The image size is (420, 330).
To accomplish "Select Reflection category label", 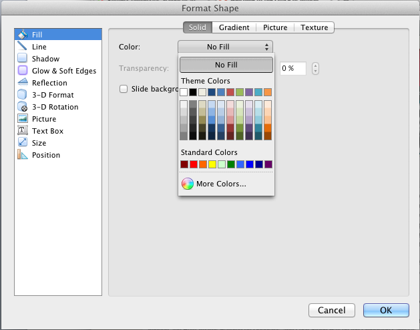I will point(49,83).
